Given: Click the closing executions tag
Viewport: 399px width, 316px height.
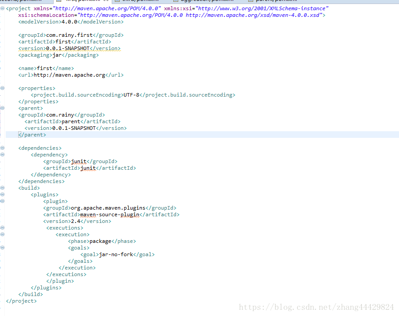Looking at the screenshot, I should pos(66,274).
